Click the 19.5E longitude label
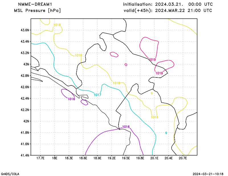228x176 pixels. tap(126, 158)
